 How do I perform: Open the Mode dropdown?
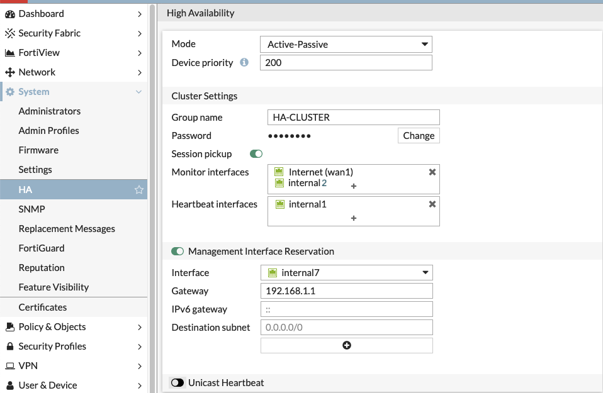point(346,44)
